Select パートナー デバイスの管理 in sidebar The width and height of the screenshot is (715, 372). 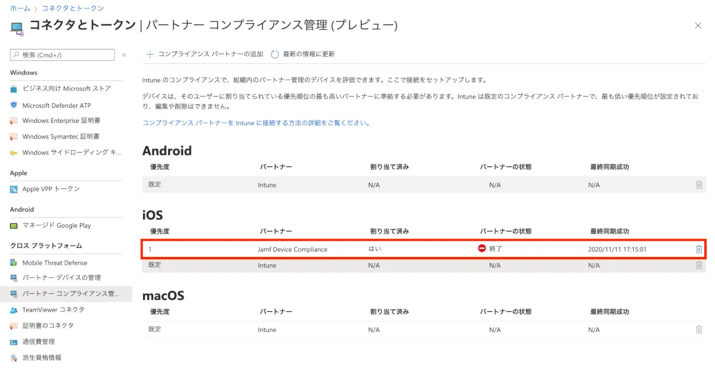coord(61,278)
